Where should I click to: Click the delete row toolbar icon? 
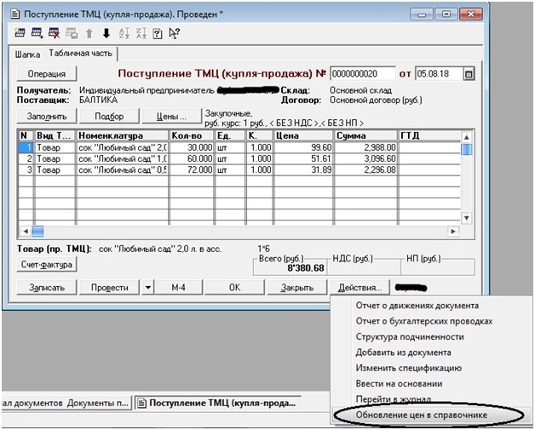(55, 34)
